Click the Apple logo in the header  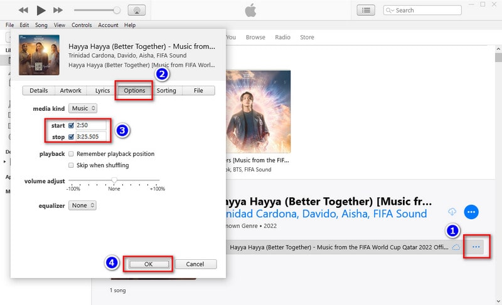coord(250,10)
